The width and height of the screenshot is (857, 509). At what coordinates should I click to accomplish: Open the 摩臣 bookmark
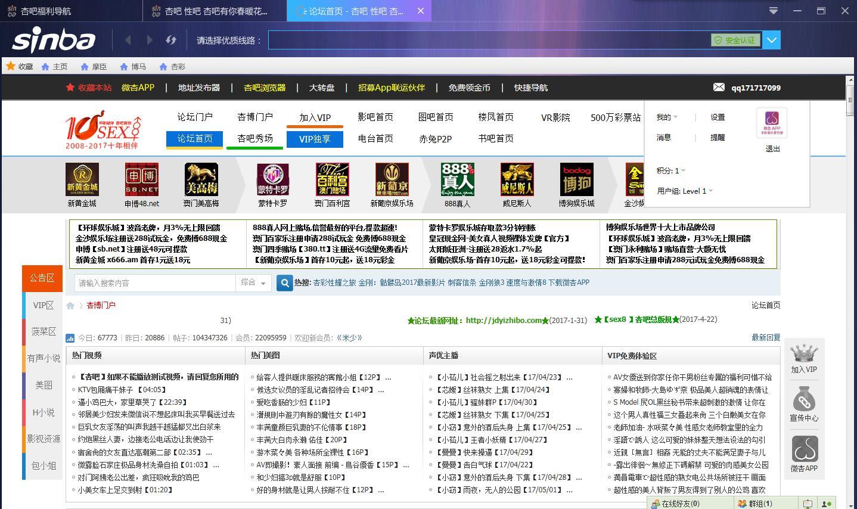point(94,66)
